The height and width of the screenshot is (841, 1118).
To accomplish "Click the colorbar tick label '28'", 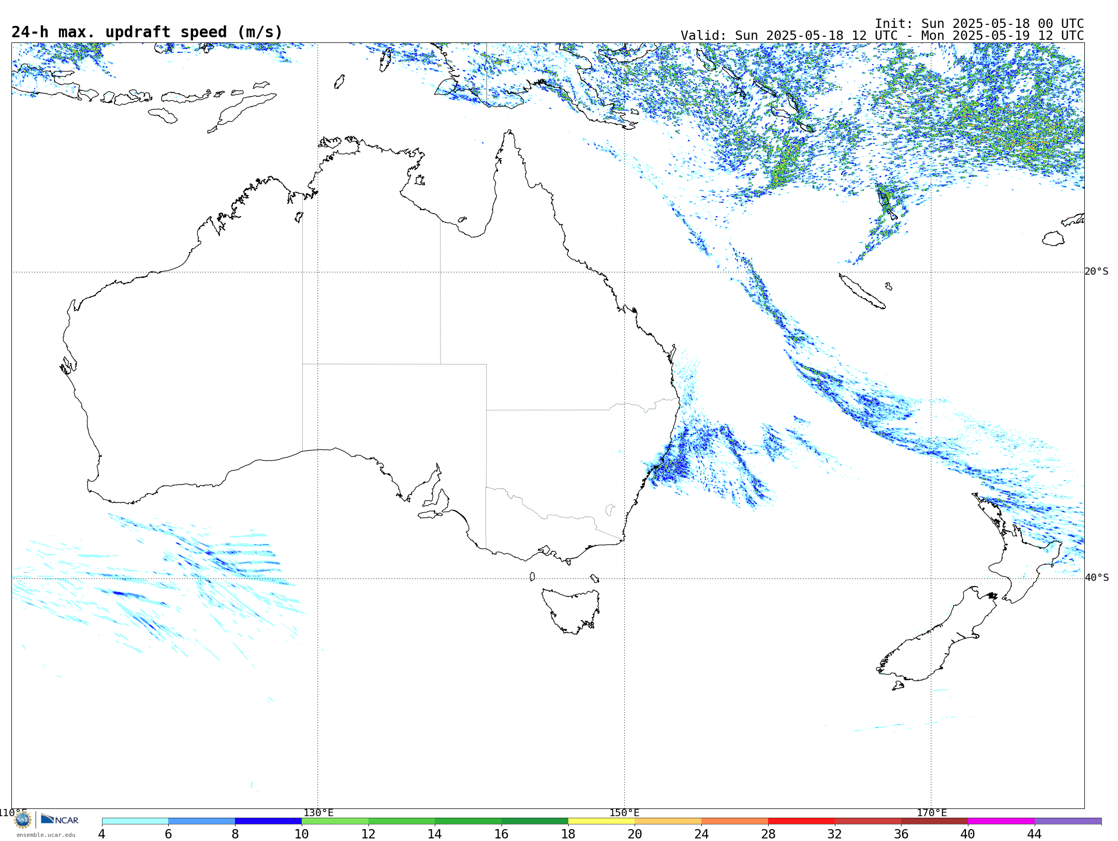I will (x=768, y=834).
